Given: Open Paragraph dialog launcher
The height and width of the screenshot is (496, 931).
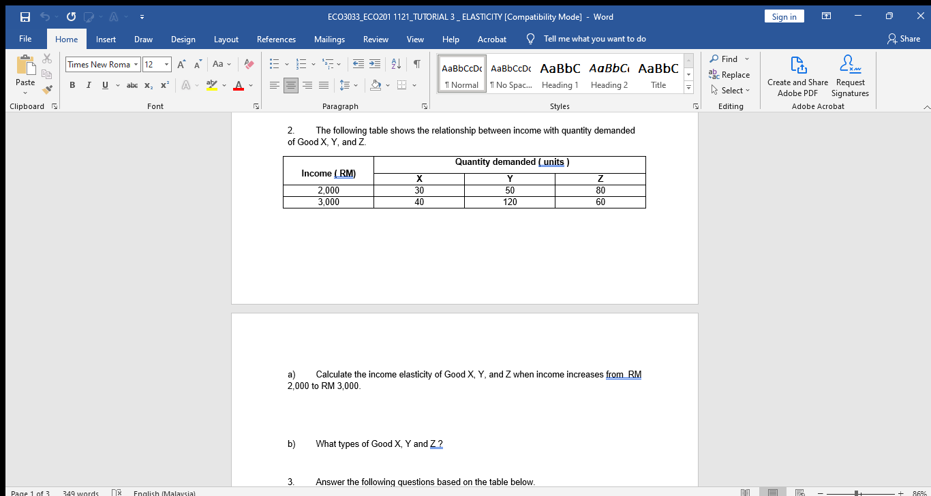Looking at the screenshot, I should tap(425, 106).
